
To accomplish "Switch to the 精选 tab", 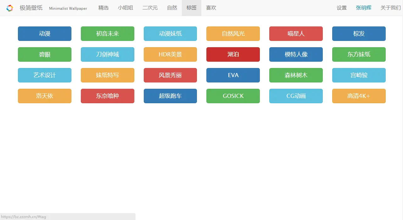I will point(104,8).
